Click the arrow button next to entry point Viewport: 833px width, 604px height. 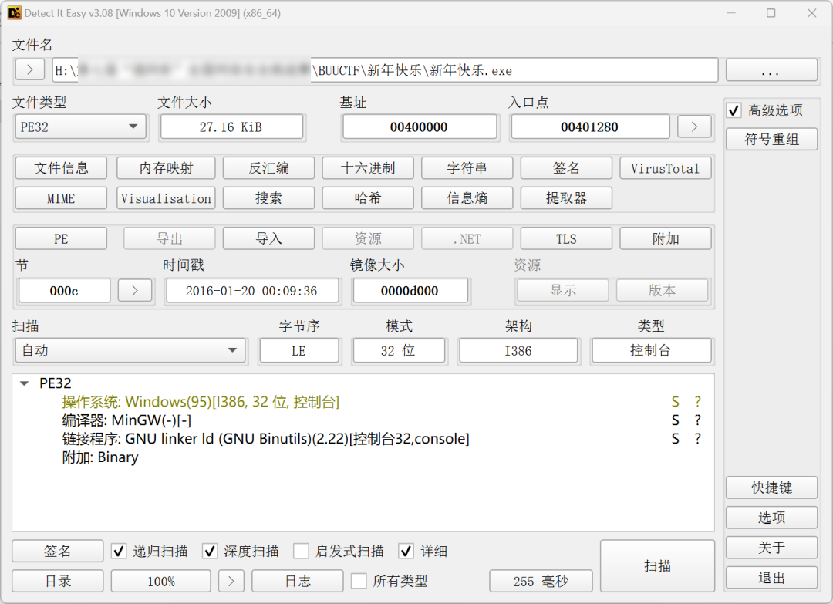pyautogui.click(x=694, y=127)
